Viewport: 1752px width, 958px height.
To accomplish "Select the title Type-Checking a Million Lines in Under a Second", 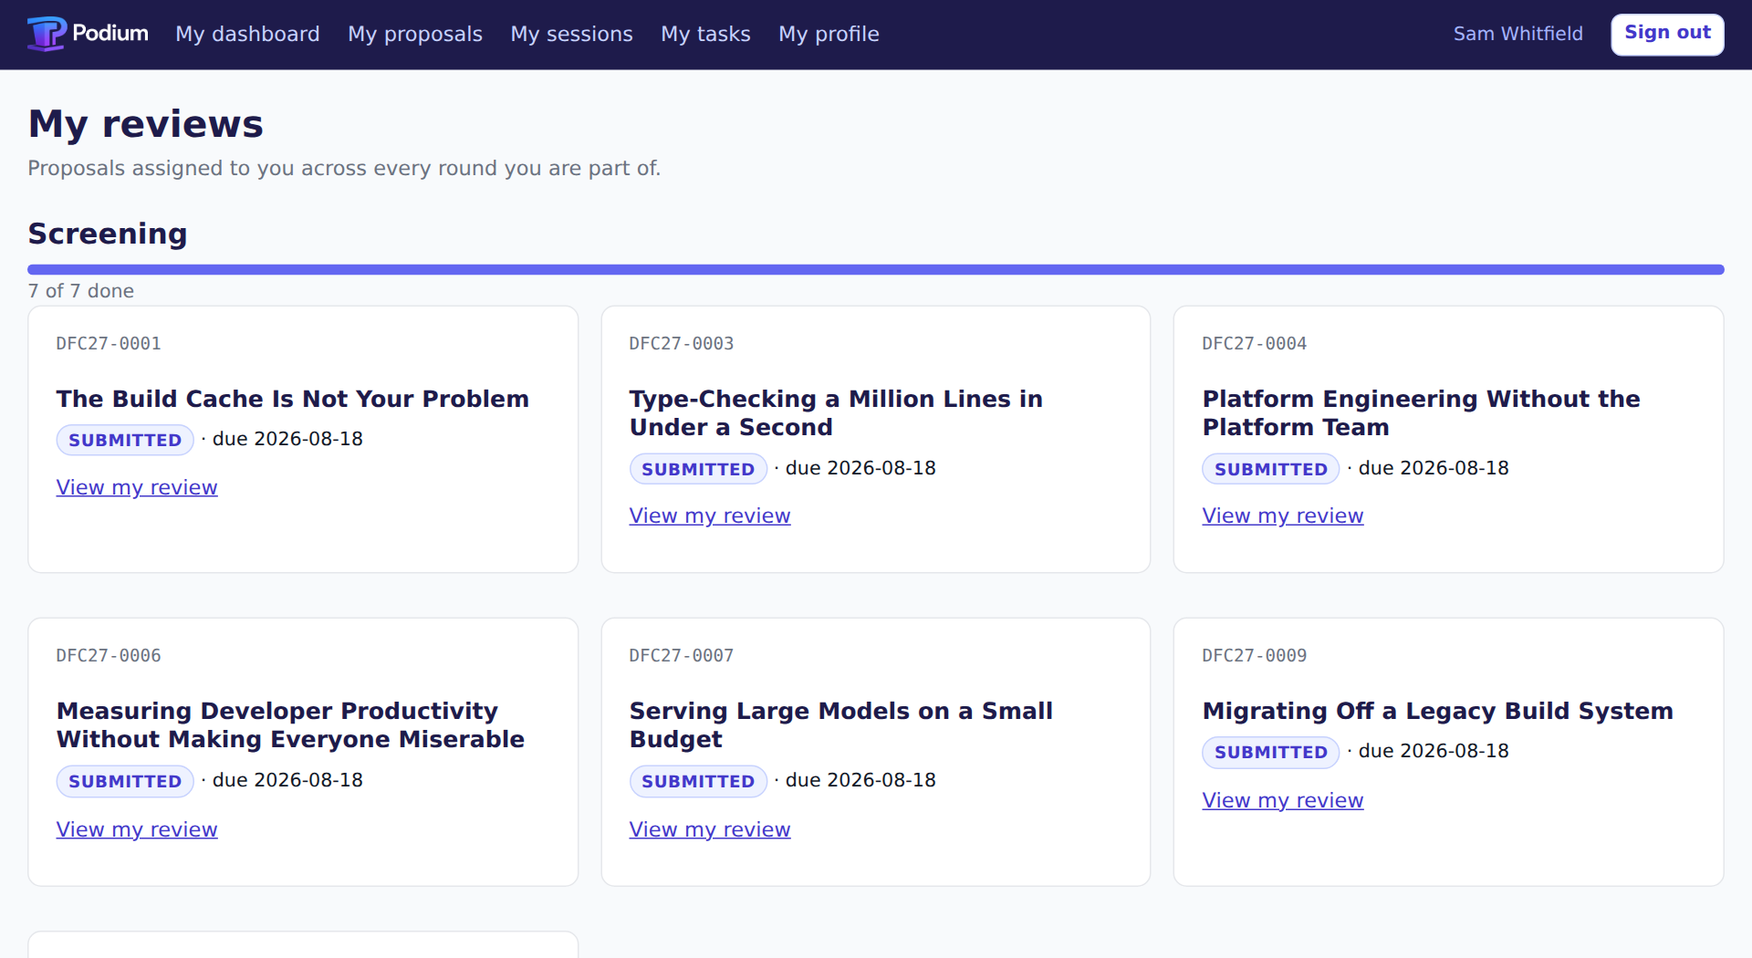I will pos(836,412).
